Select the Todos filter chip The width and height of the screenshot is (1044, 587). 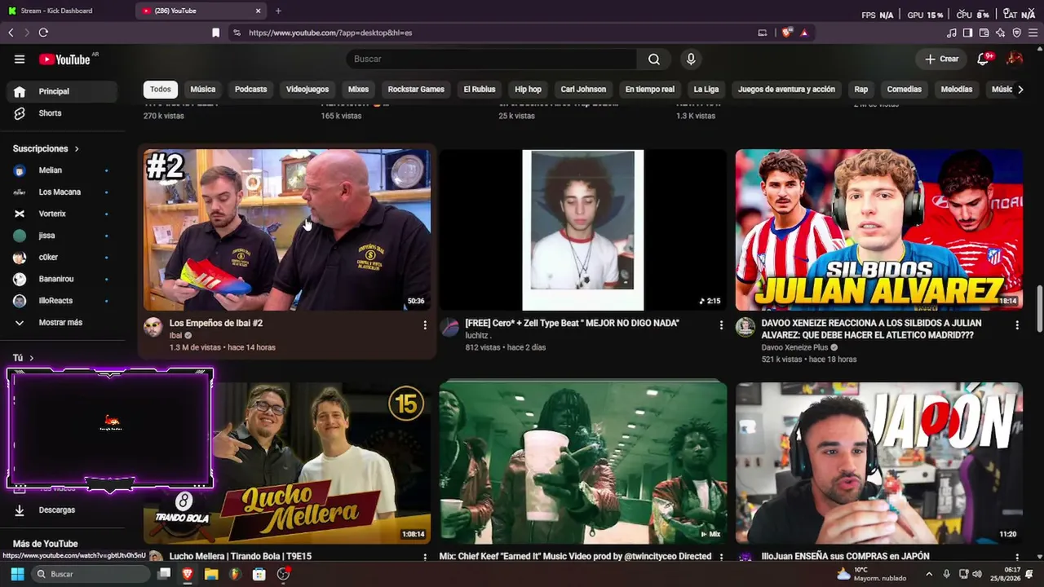pos(161,90)
